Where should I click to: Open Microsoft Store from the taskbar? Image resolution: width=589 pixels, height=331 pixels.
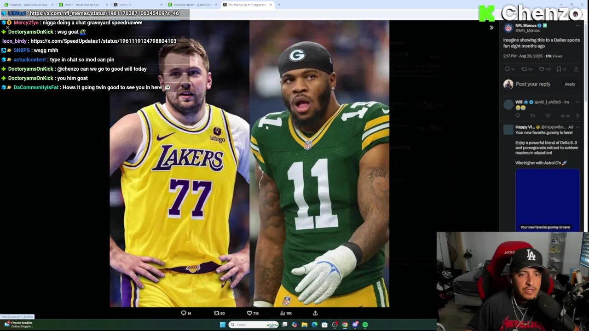tap(324, 325)
